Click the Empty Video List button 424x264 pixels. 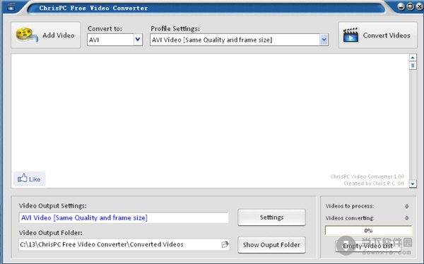367,246
